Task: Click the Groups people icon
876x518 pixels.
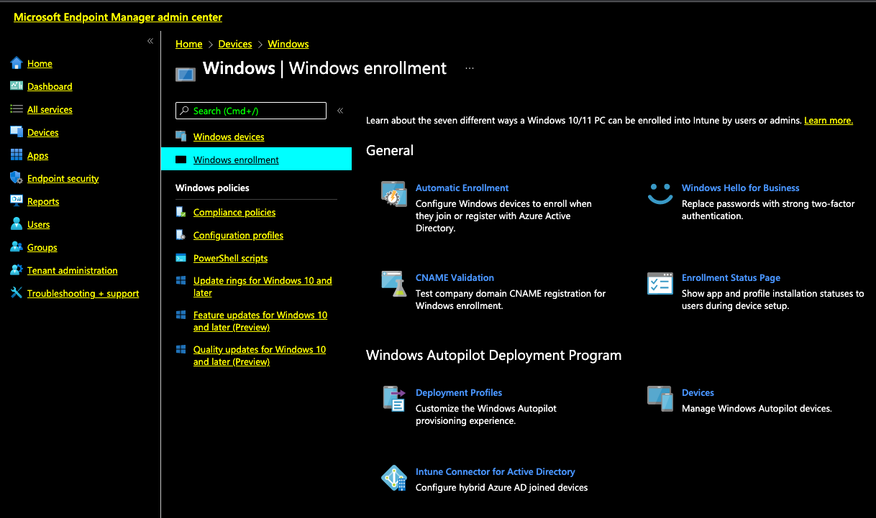Action: pos(17,247)
